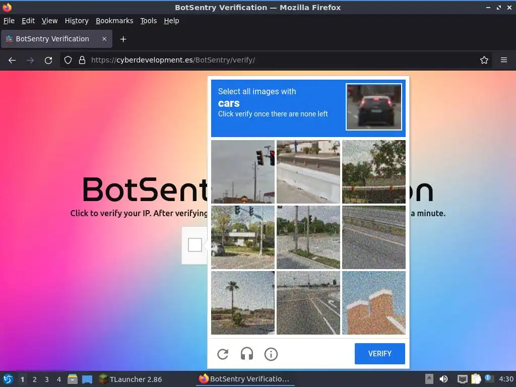Select the middle tile with poles and median
Viewport: 516px width, 387px height.
[x=308, y=237]
